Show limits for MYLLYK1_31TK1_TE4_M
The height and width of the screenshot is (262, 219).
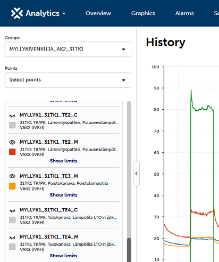(64, 256)
